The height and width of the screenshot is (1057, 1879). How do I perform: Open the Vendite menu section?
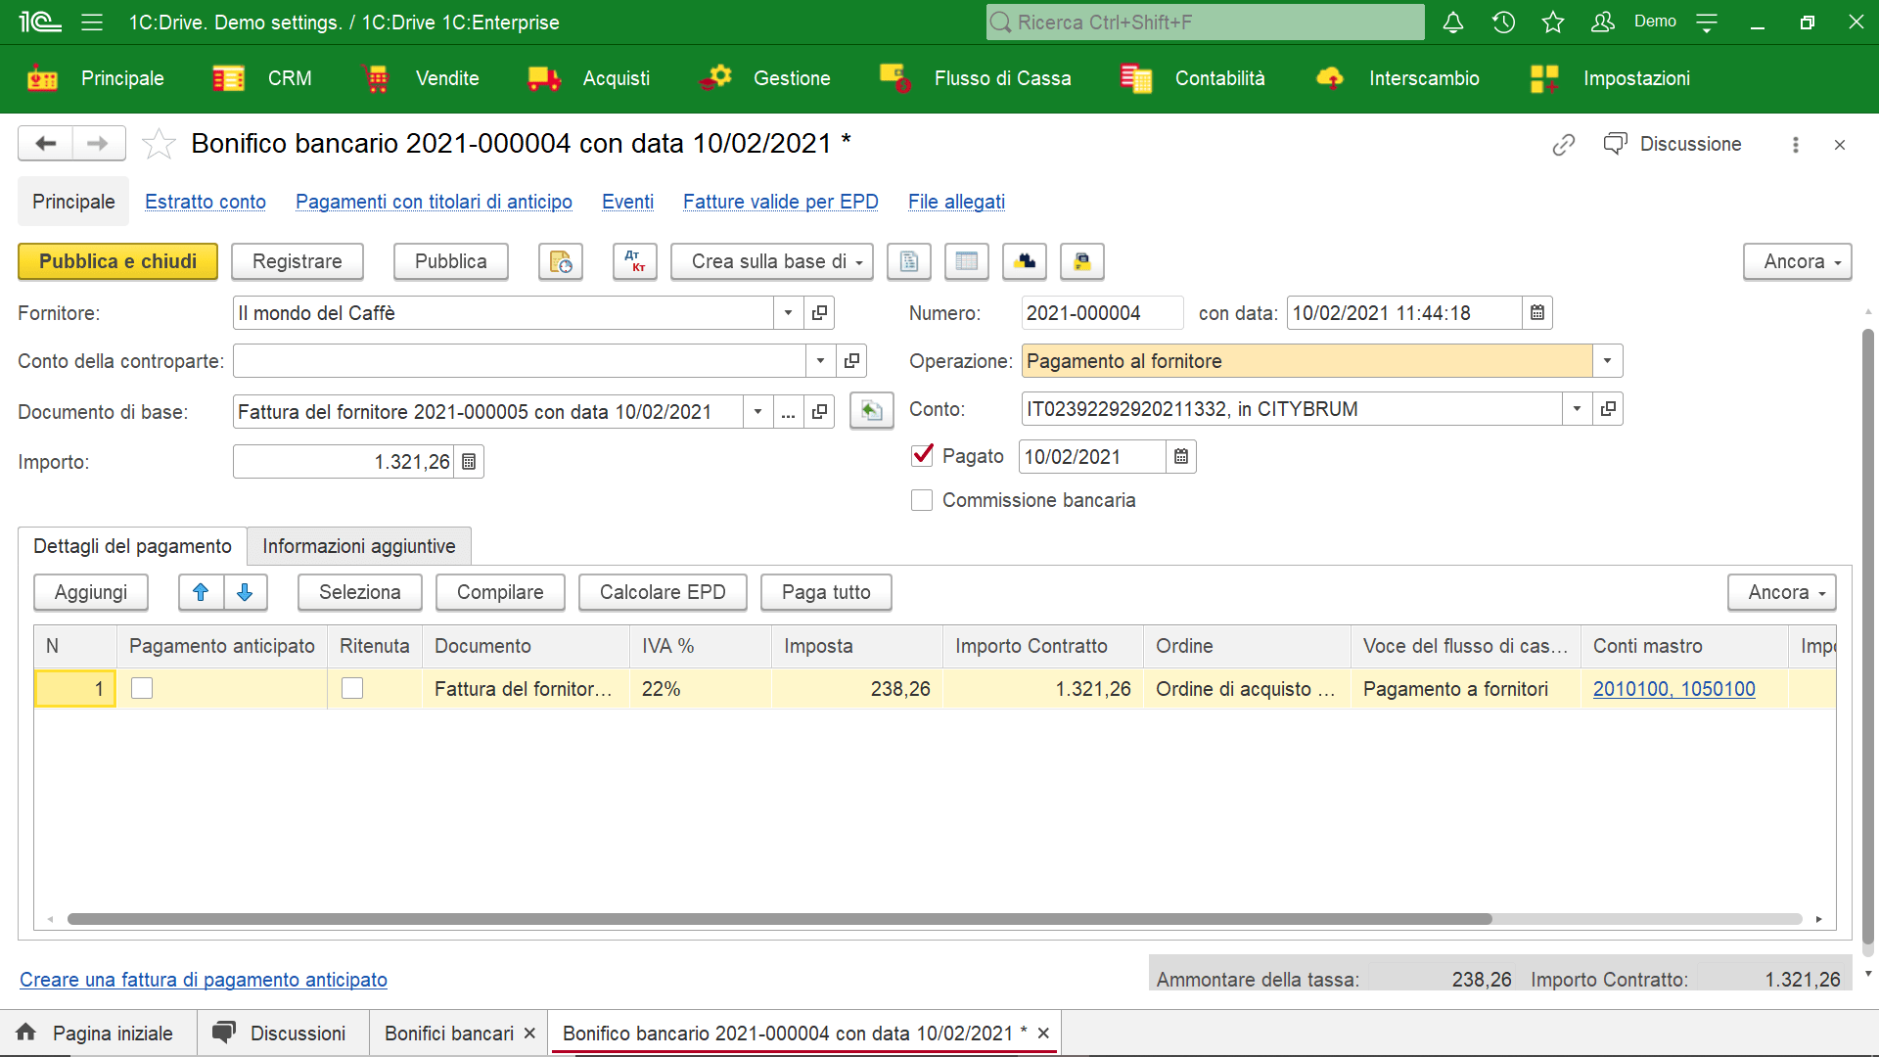tap(421, 78)
